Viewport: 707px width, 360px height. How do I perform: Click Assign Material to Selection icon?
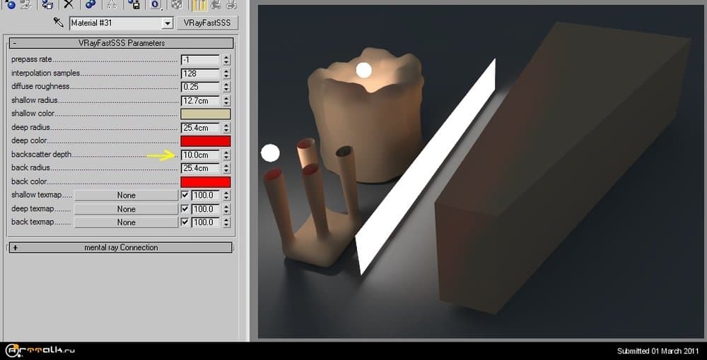pyautogui.click(x=47, y=4)
